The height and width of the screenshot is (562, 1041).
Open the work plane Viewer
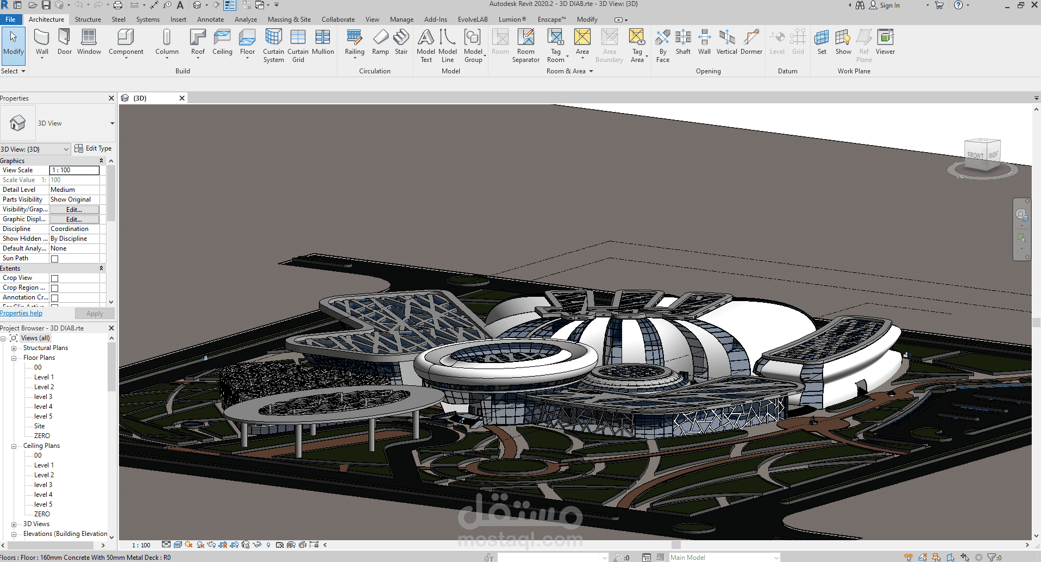[885, 42]
